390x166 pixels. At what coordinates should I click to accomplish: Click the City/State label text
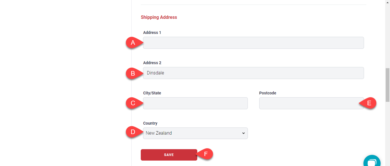click(x=152, y=93)
